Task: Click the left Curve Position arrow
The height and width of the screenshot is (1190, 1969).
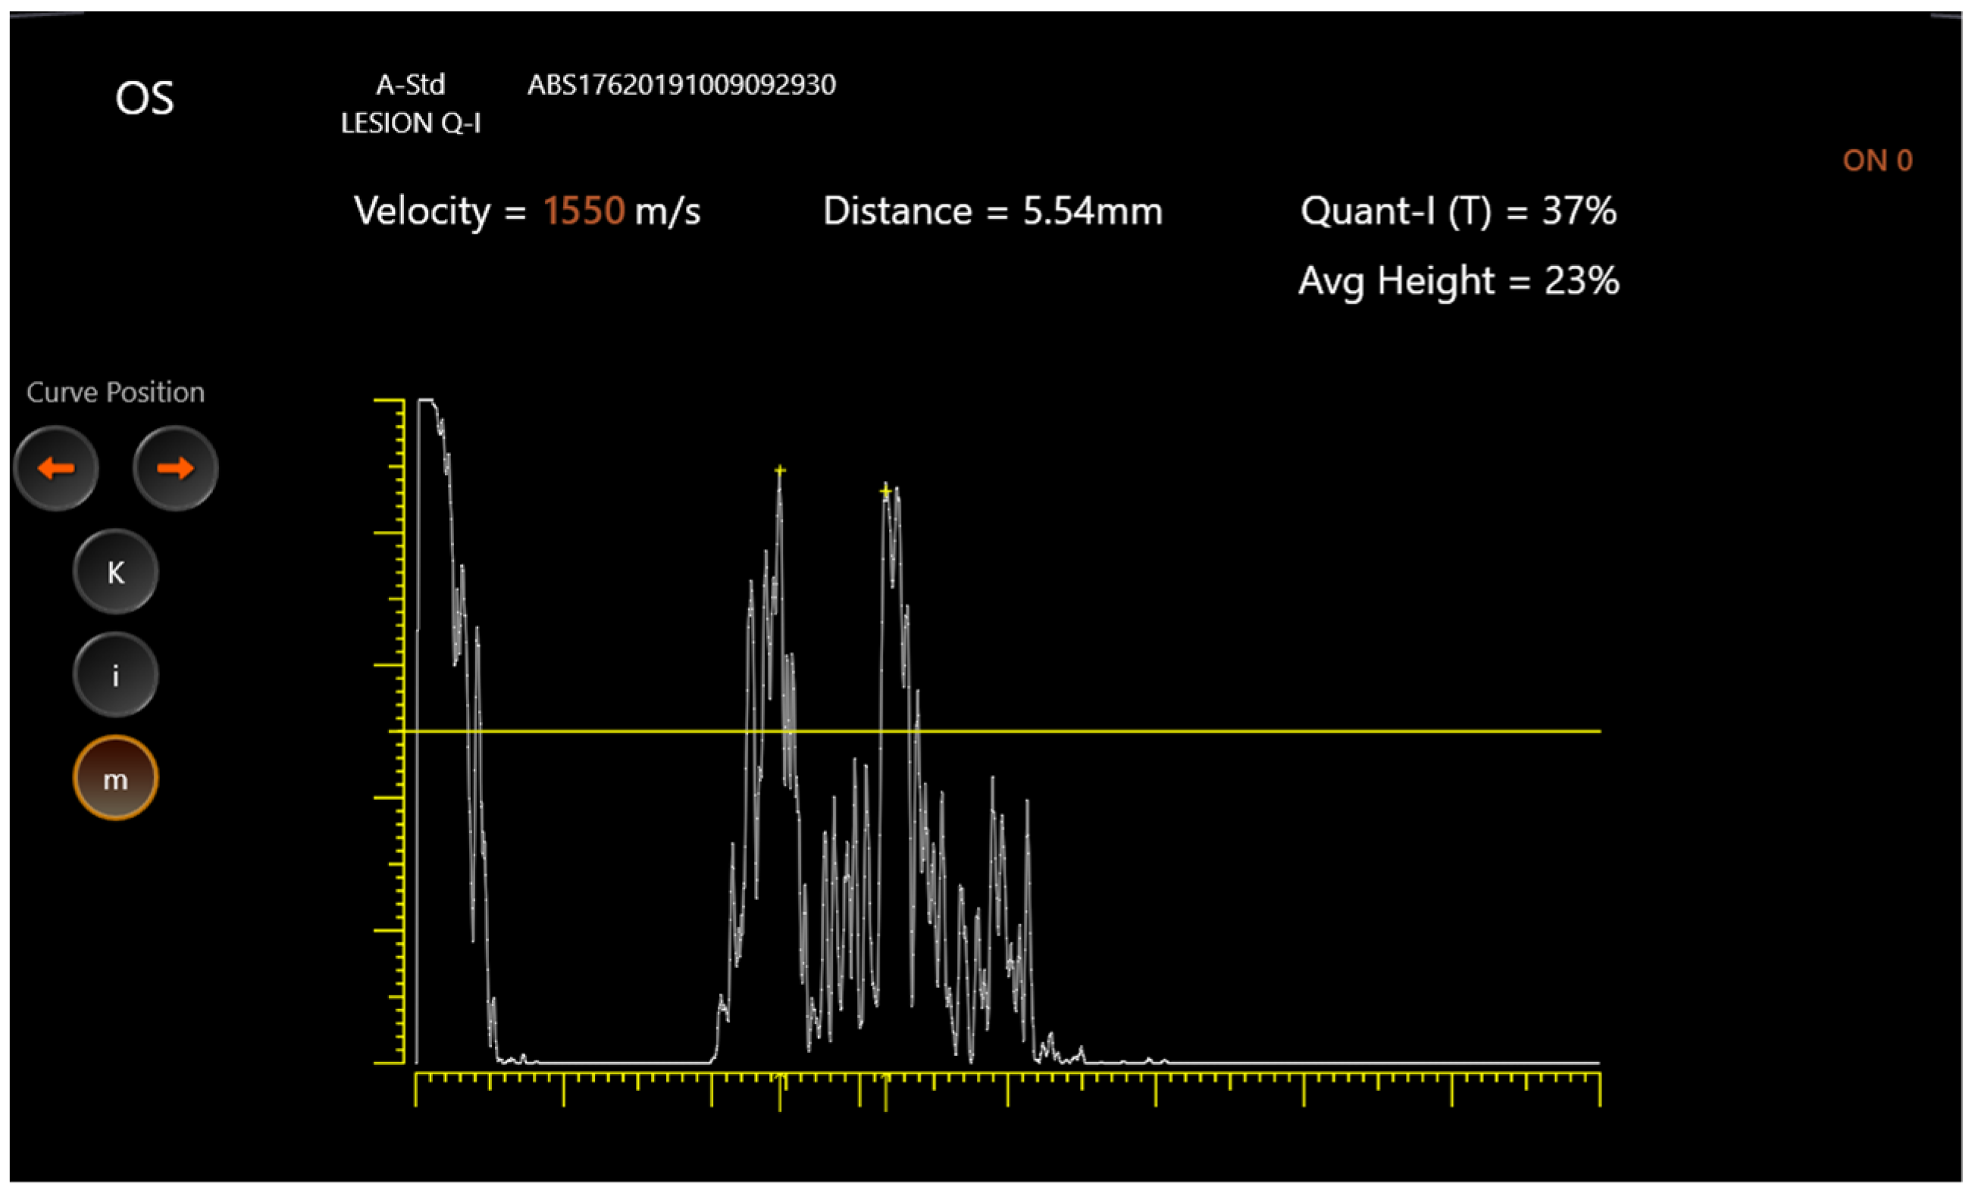Action: tap(56, 468)
